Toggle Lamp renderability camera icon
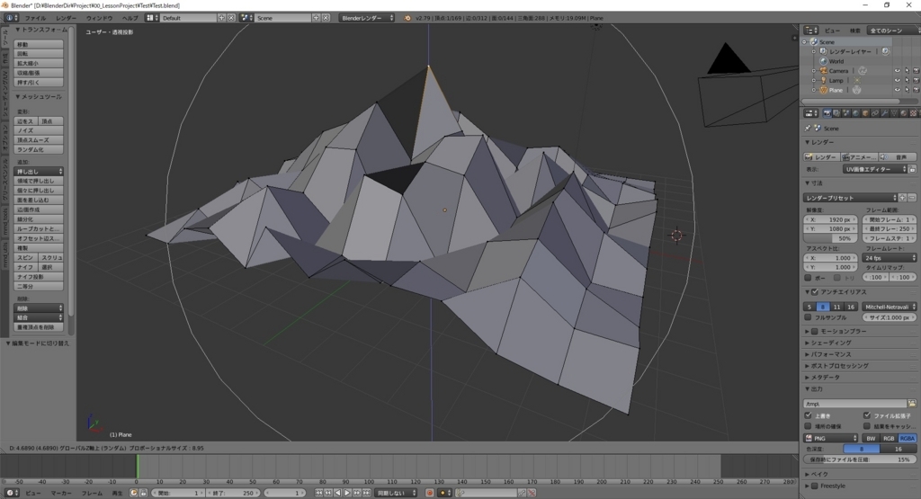Screen dimensions: 921x499 [x=916, y=80]
